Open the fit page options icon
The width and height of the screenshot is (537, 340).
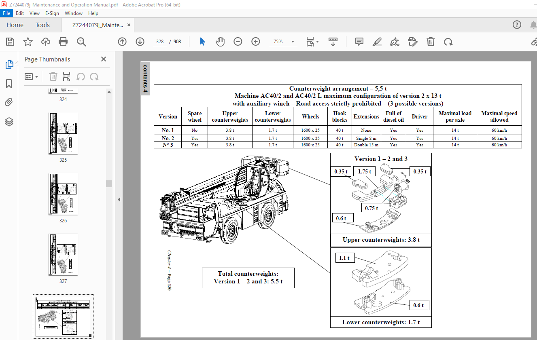tap(312, 42)
